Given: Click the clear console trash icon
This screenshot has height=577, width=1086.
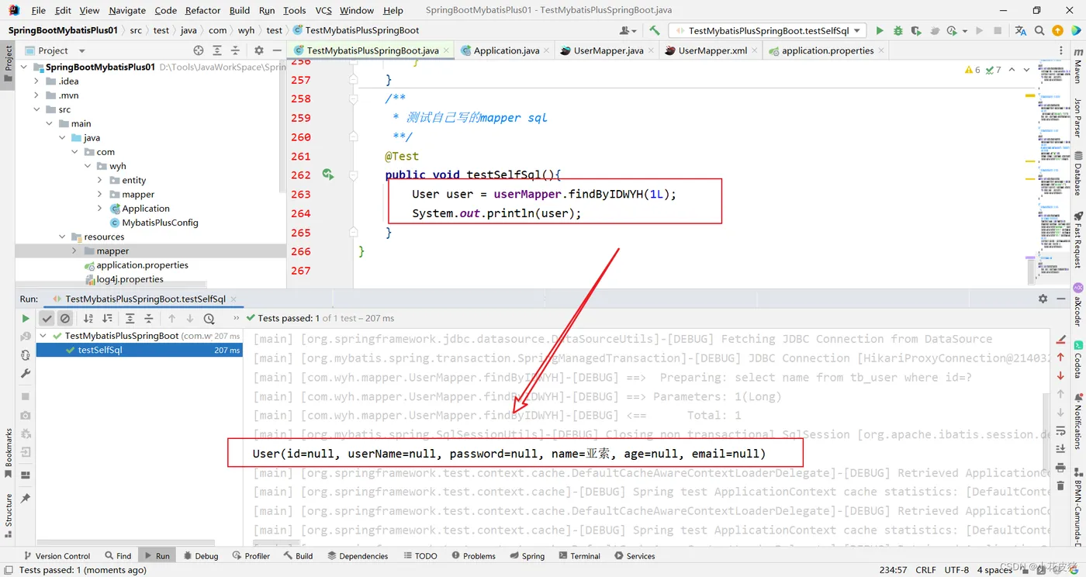Looking at the screenshot, I should click(1060, 486).
